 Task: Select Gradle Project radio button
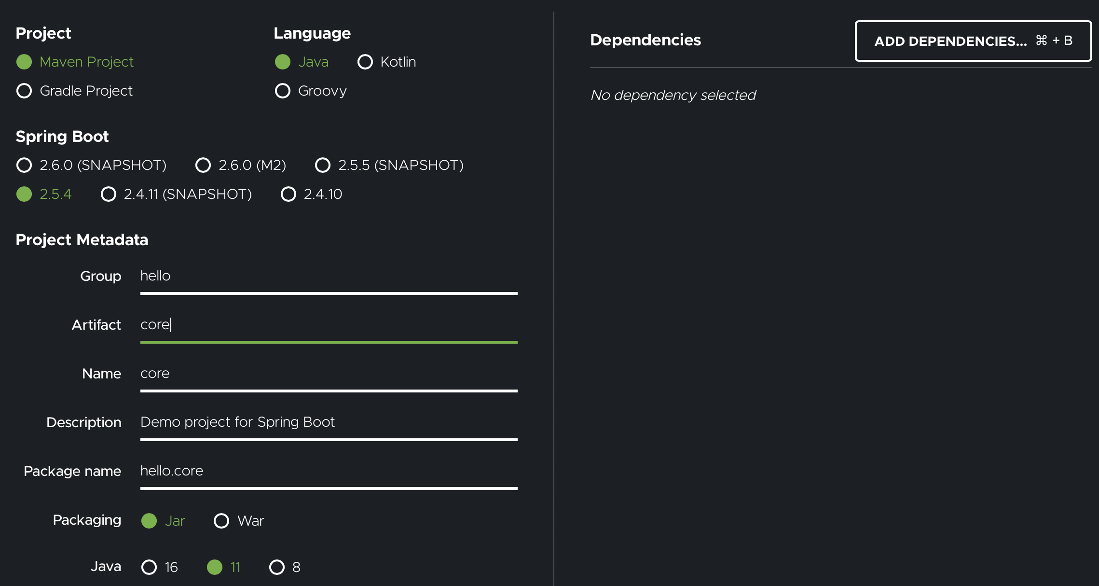coord(24,91)
